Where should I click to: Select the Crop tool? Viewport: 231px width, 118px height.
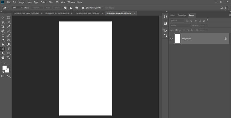coord(3,27)
